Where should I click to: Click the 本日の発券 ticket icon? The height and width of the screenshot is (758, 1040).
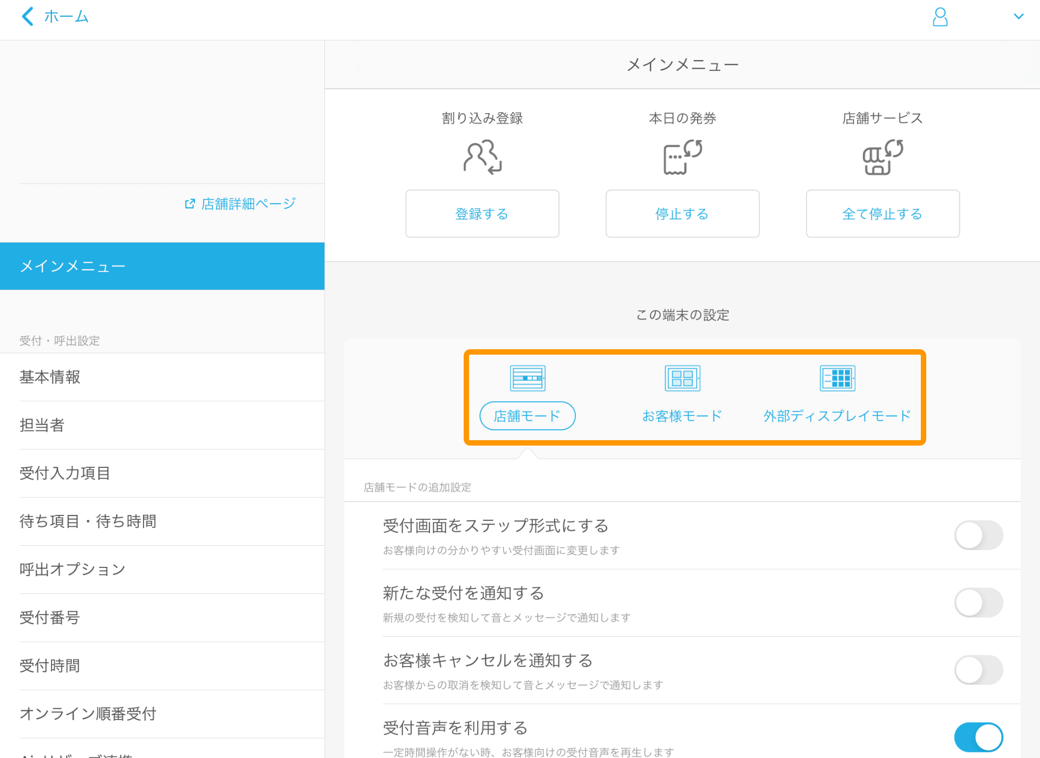pos(682,157)
